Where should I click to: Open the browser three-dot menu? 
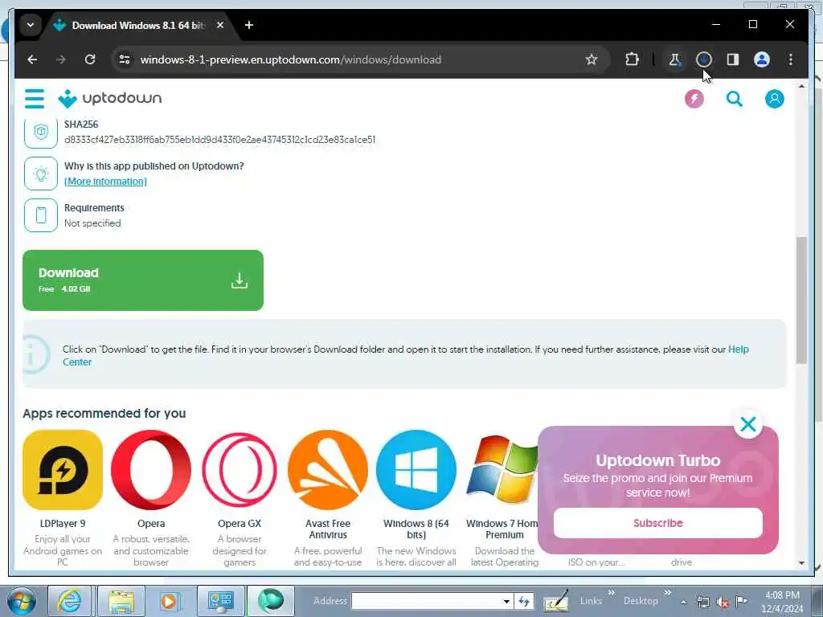coord(791,59)
